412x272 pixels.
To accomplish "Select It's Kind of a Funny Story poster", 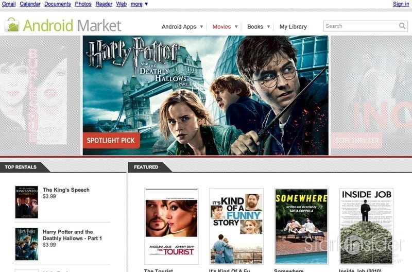I will (x=236, y=226).
